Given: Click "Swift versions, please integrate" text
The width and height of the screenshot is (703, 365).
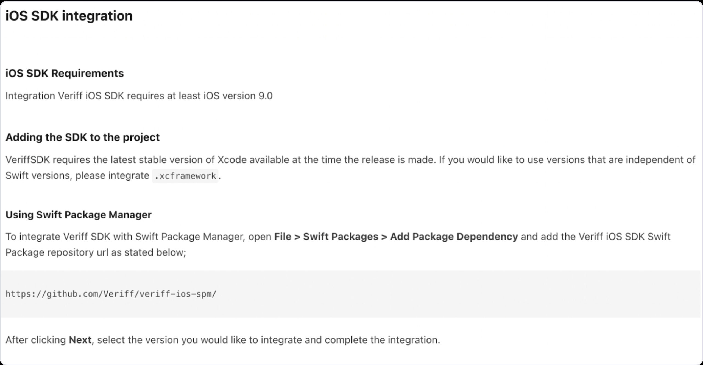Looking at the screenshot, I should pos(77,176).
